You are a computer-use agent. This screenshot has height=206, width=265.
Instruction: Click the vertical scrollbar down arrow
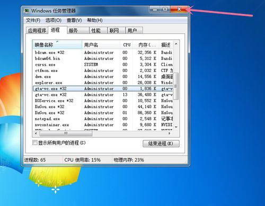point(176,127)
